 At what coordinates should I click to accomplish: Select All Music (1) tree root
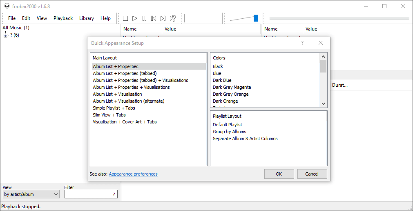pyautogui.click(x=16, y=28)
